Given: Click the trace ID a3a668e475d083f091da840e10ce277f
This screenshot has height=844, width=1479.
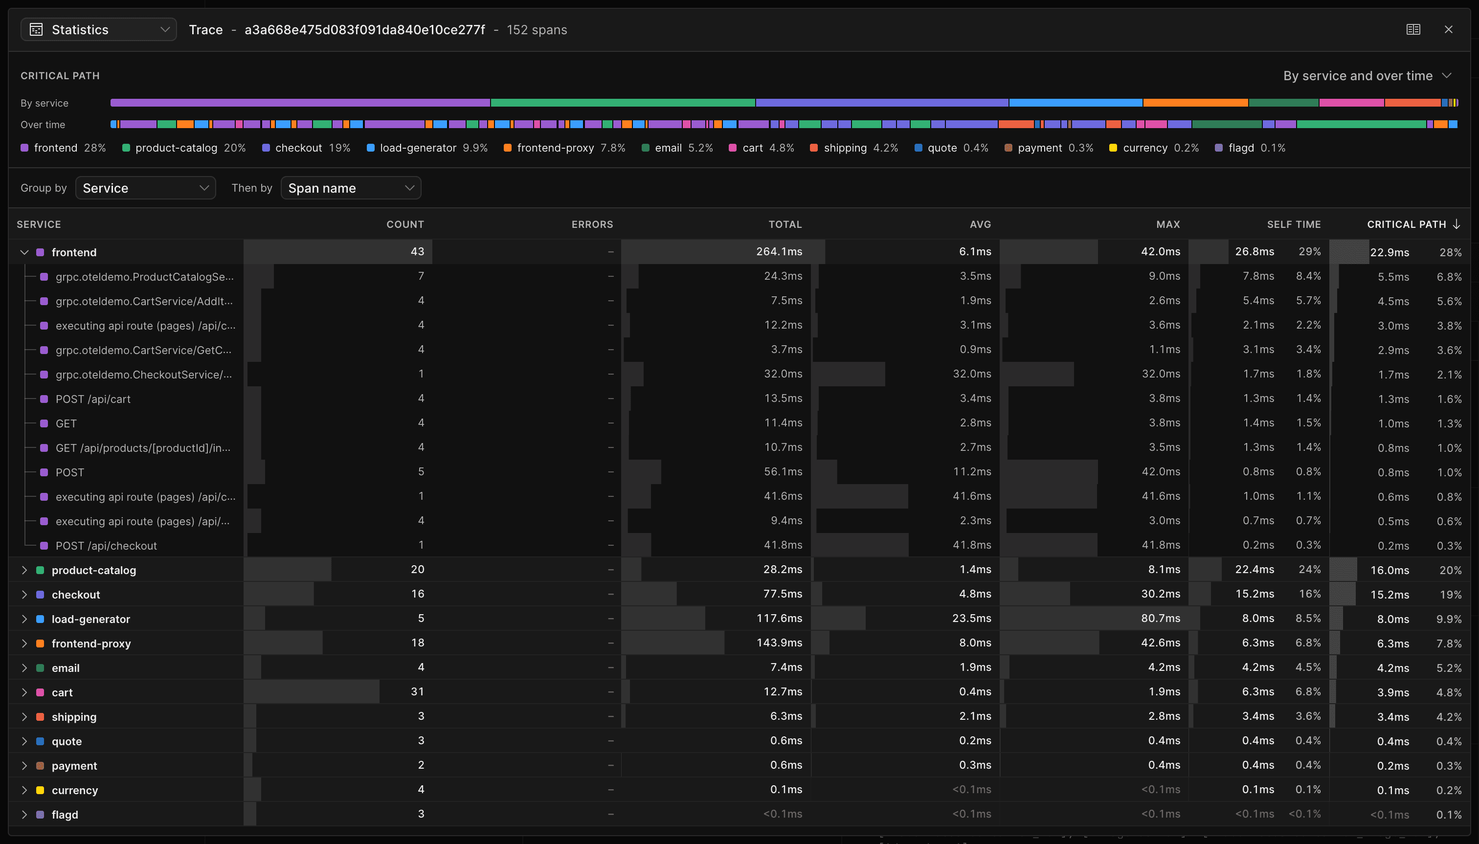Looking at the screenshot, I should pyautogui.click(x=365, y=29).
